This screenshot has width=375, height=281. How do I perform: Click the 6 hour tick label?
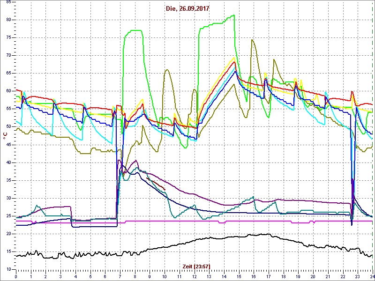click(105, 277)
